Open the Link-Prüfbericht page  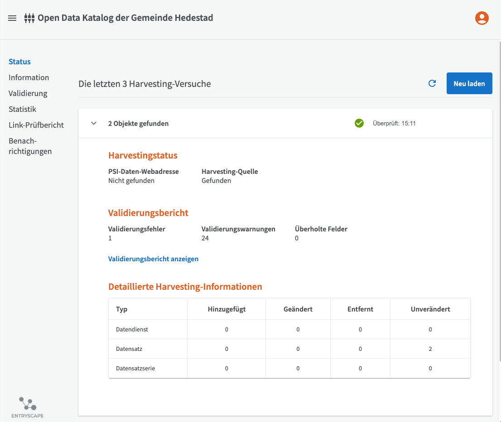click(36, 125)
